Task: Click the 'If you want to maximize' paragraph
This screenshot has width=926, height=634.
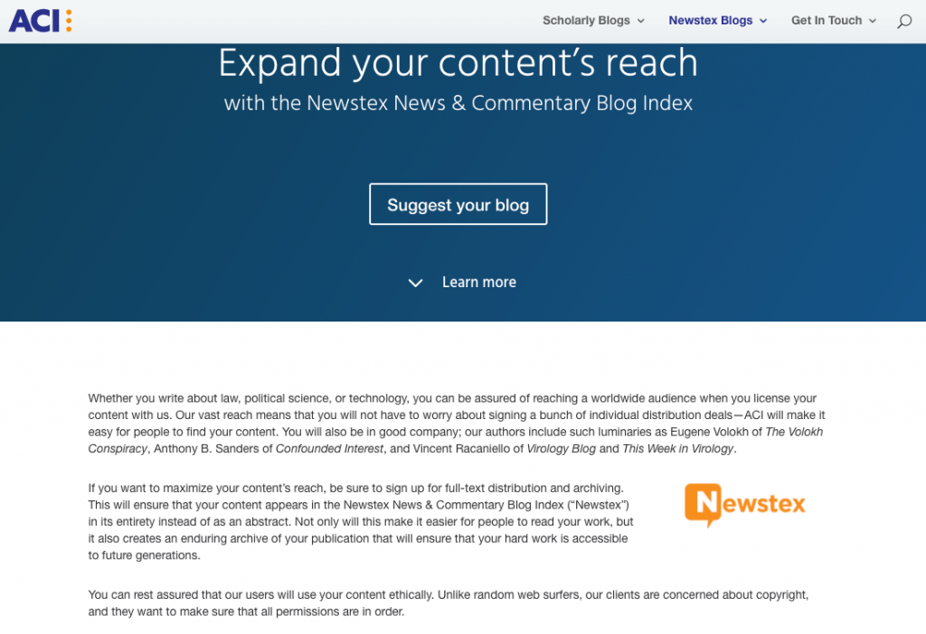Action: [x=361, y=522]
